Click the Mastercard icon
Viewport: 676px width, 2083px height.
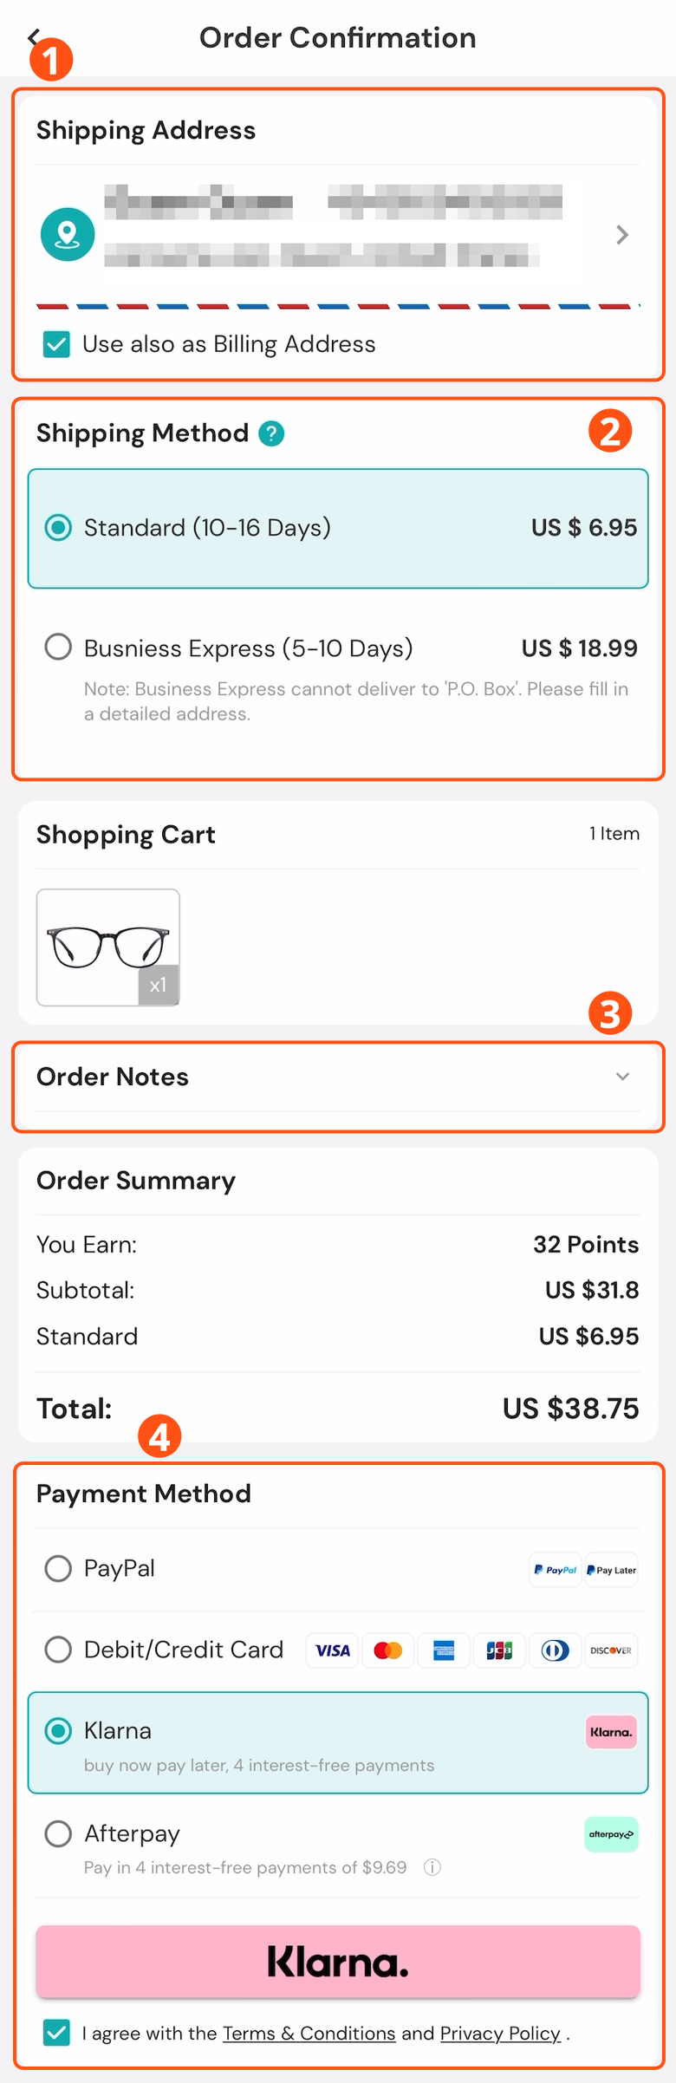pyautogui.click(x=387, y=1650)
